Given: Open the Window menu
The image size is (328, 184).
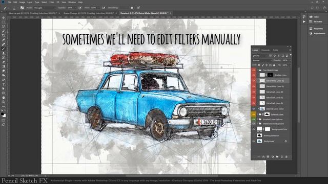Looking at the screenshot, I should (72, 2).
